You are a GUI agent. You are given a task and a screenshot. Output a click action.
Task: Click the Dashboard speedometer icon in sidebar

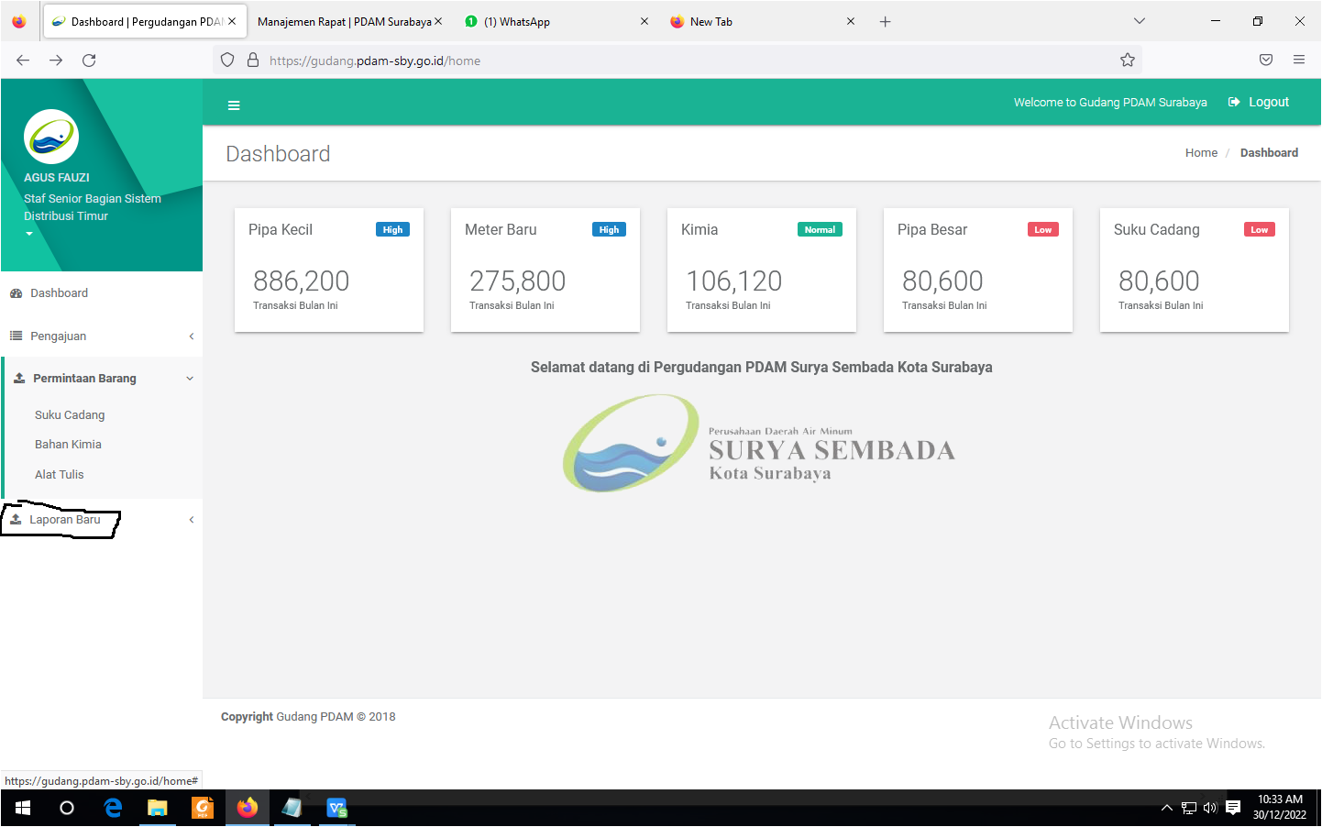coord(16,293)
